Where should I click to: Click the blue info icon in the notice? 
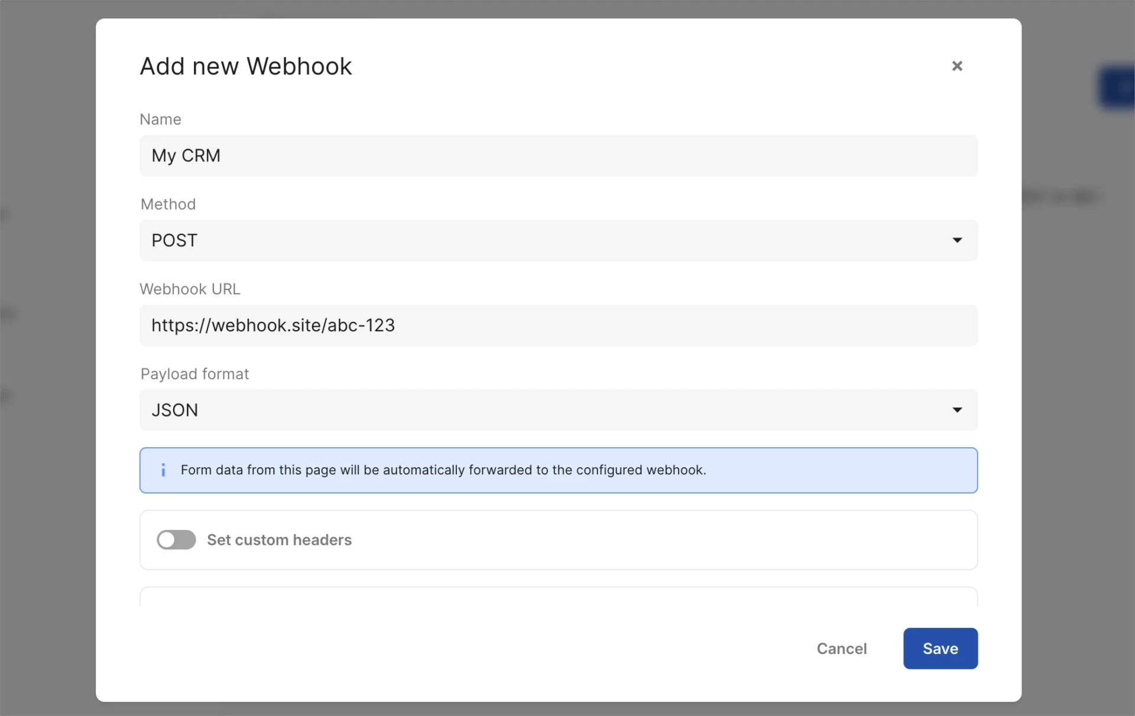(163, 470)
